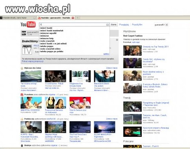Click 'Zobacz więcej' next to Wybrane dla Ciebie
This screenshot has height=149, width=190.
click(x=112, y=68)
